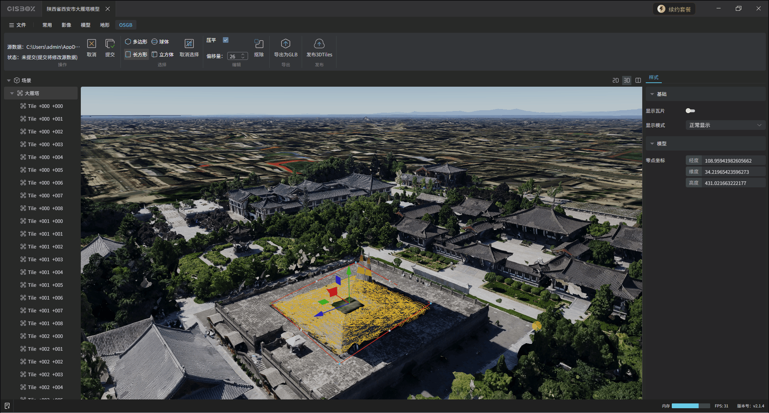Click the Renew Plan (续约套餐) button
Viewport: 769px width, 413px height.
[x=674, y=9]
